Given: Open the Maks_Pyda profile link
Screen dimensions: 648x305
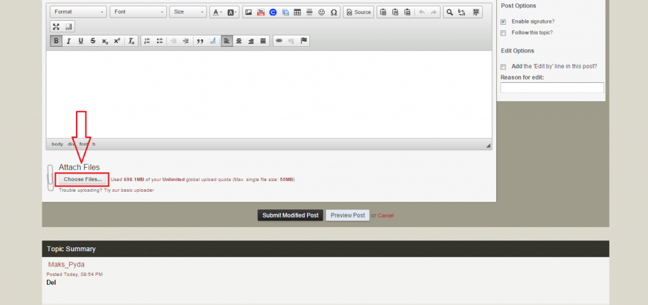Looking at the screenshot, I should click(66, 265).
